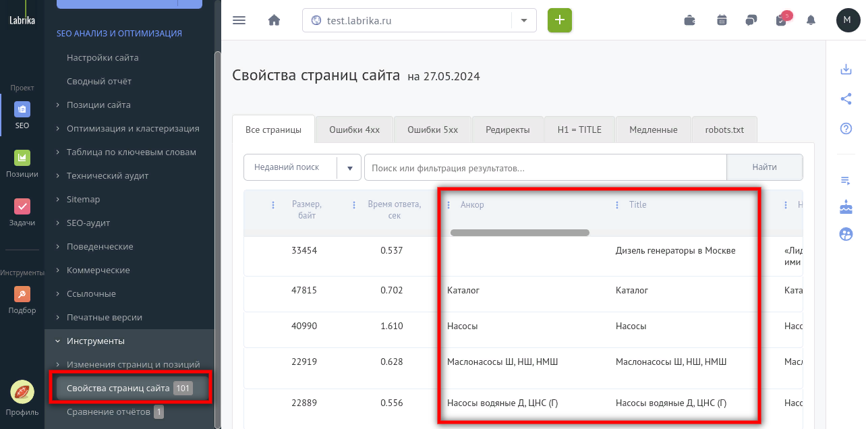This screenshot has width=866, height=429.
Task: Go to the home icon
Action: click(x=274, y=20)
